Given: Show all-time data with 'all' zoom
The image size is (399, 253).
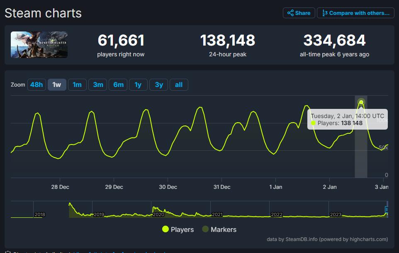Looking at the screenshot, I should (x=179, y=84).
